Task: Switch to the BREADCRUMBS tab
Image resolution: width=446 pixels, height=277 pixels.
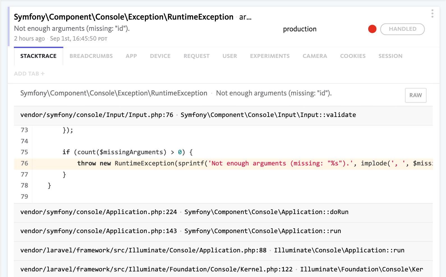Action: coord(91,56)
